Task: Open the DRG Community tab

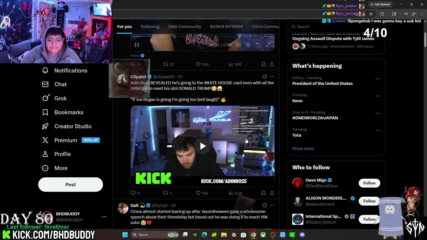Action: 184,27
